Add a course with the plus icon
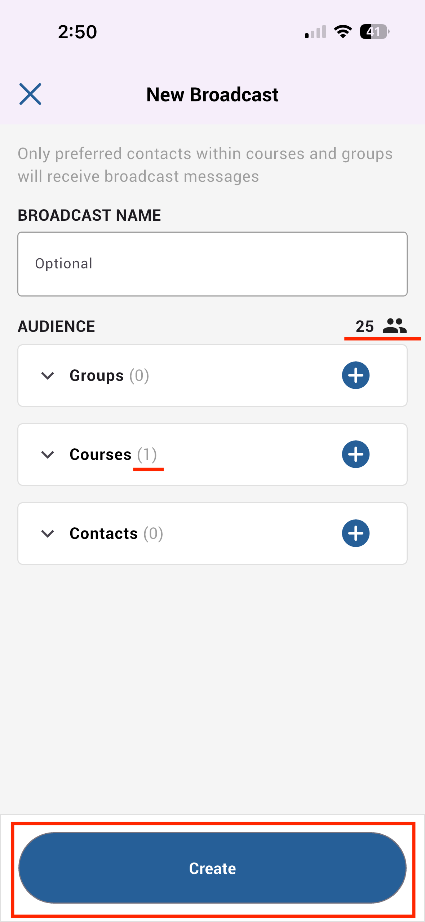Screen dimensions: 425x922 [x=355, y=454]
